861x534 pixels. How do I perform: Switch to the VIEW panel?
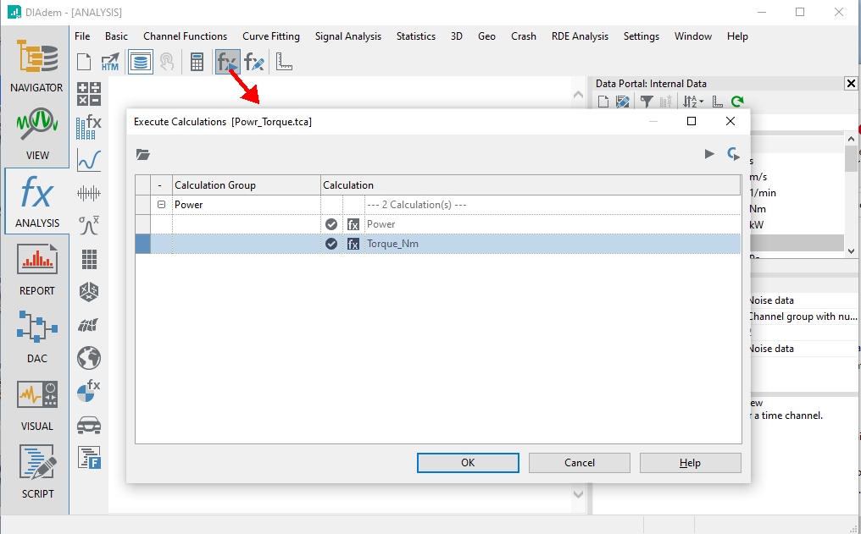[x=36, y=134]
